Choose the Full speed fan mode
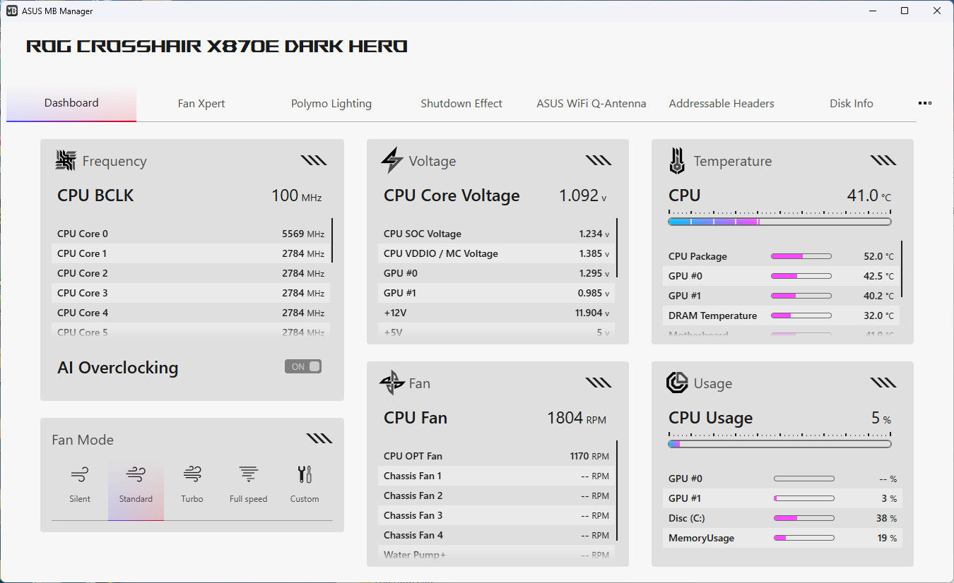Image resolution: width=954 pixels, height=583 pixels. pyautogui.click(x=248, y=474)
